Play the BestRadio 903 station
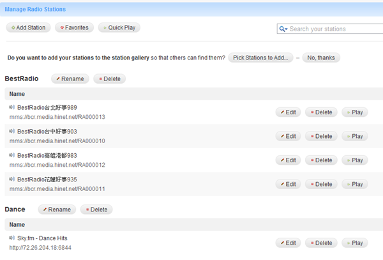This screenshot has height=260, width=383. 355,136
